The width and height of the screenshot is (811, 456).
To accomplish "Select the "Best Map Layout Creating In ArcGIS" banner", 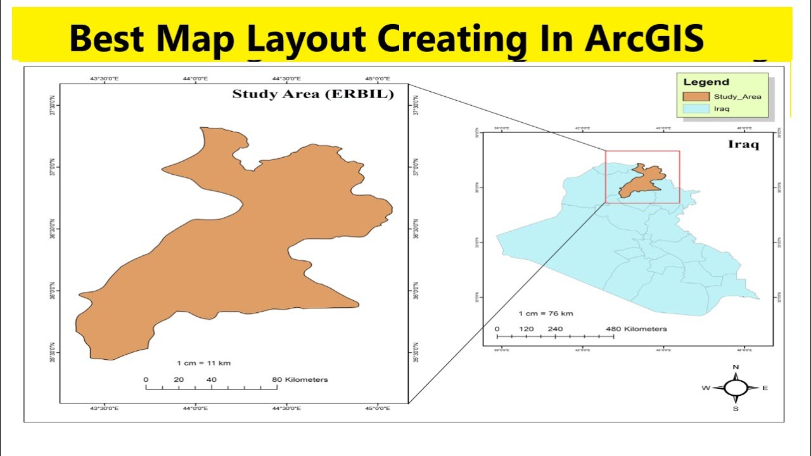I will (402, 34).
